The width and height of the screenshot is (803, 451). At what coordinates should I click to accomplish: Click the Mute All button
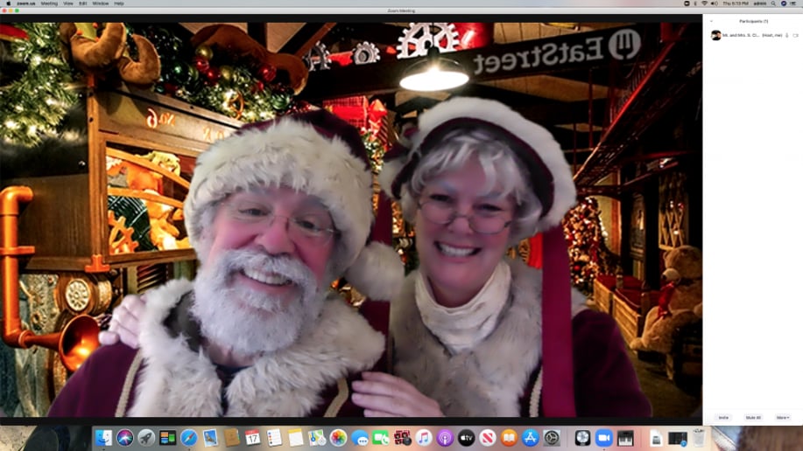(x=753, y=418)
